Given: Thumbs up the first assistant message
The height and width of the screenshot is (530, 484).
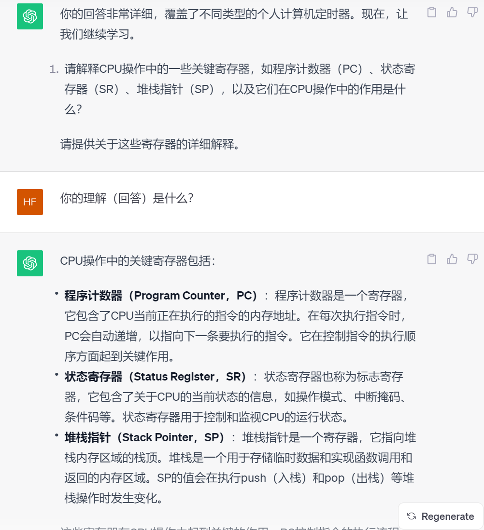Looking at the screenshot, I should [x=452, y=13].
